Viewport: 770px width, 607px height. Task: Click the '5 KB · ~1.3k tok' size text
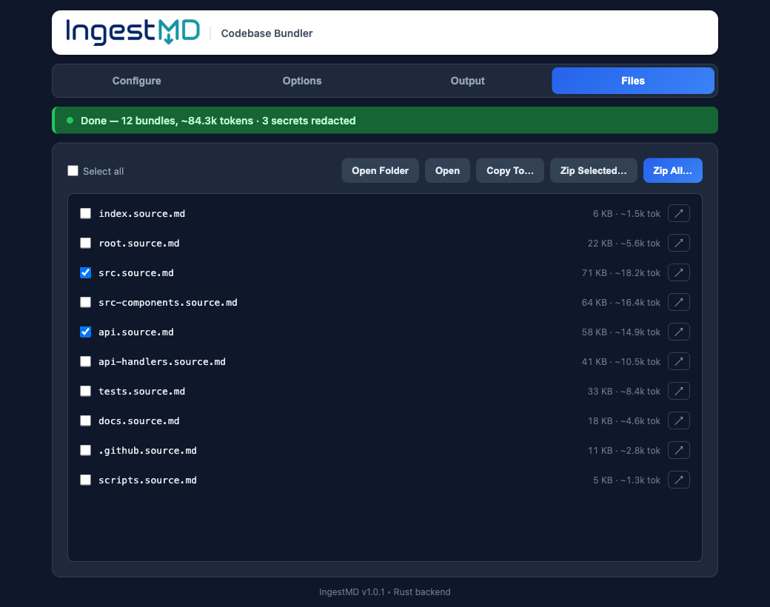626,480
